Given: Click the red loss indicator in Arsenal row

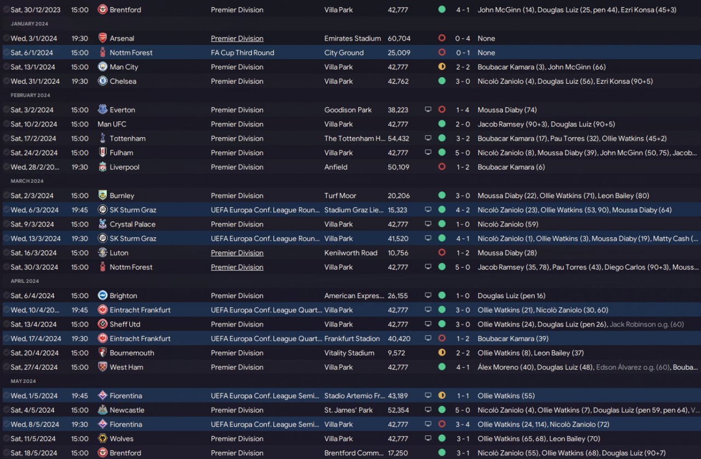Looking at the screenshot, I should 442,38.
